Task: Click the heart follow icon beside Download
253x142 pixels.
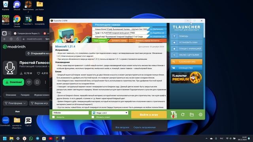Action: tap(29, 82)
